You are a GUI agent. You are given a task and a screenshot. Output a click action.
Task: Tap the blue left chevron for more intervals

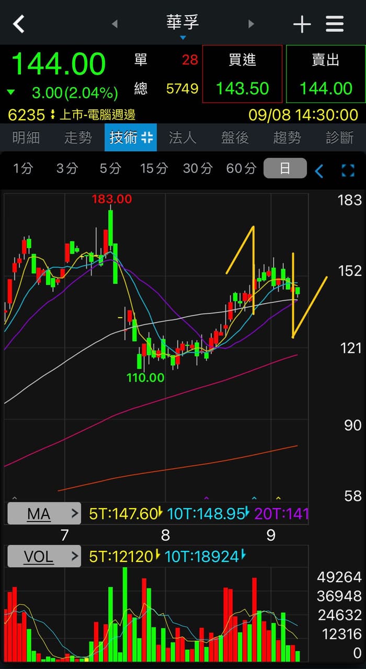pos(319,170)
